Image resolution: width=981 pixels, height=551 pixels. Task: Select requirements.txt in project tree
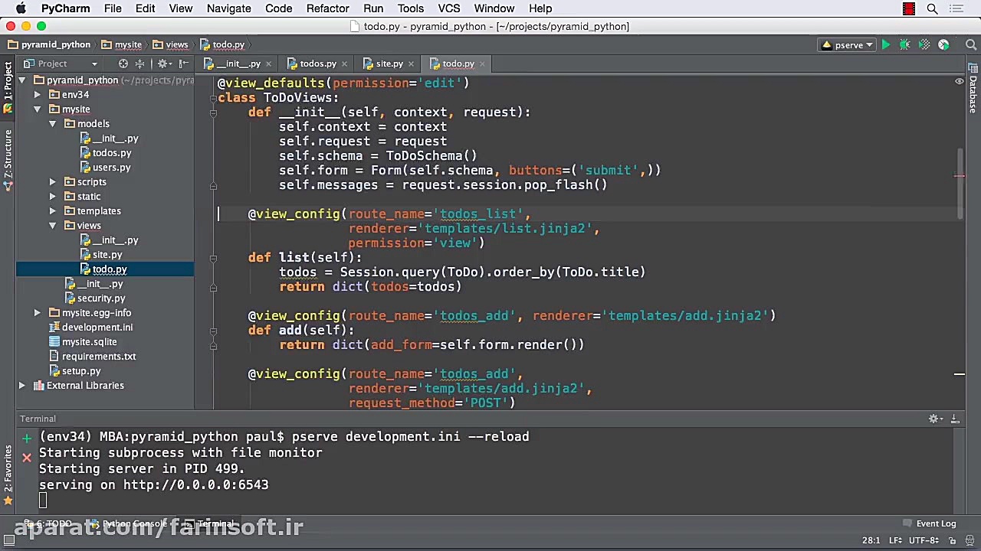click(x=99, y=357)
